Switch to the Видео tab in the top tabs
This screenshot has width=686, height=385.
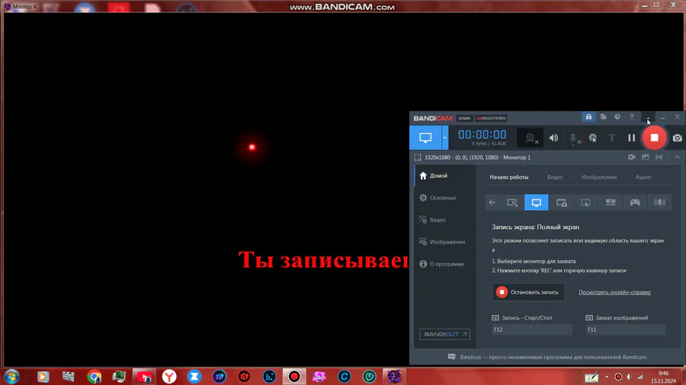point(555,177)
